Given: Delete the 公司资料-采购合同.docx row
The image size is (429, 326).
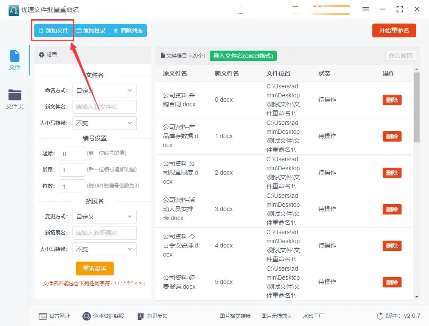Looking at the screenshot, I should 392,100.
